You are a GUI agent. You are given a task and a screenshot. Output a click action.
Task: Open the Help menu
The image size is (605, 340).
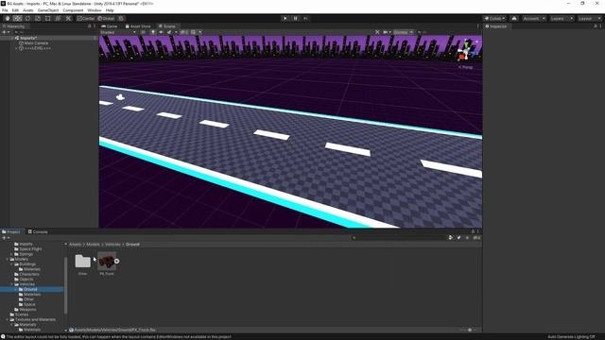pyautogui.click(x=110, y=10)
